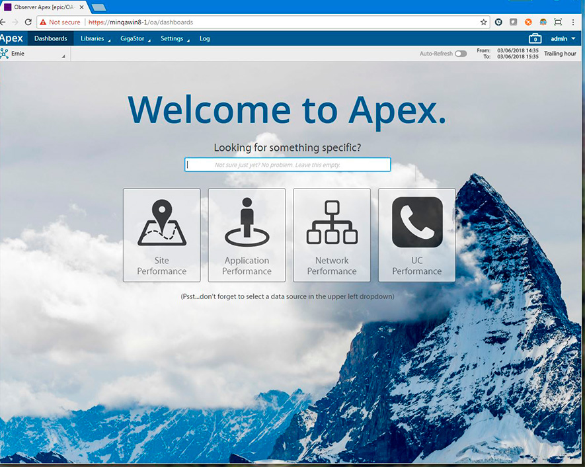This screenshot has height=467, width=585.
Task: Switch to the Dashboards tab
Action: pos(51,38)
